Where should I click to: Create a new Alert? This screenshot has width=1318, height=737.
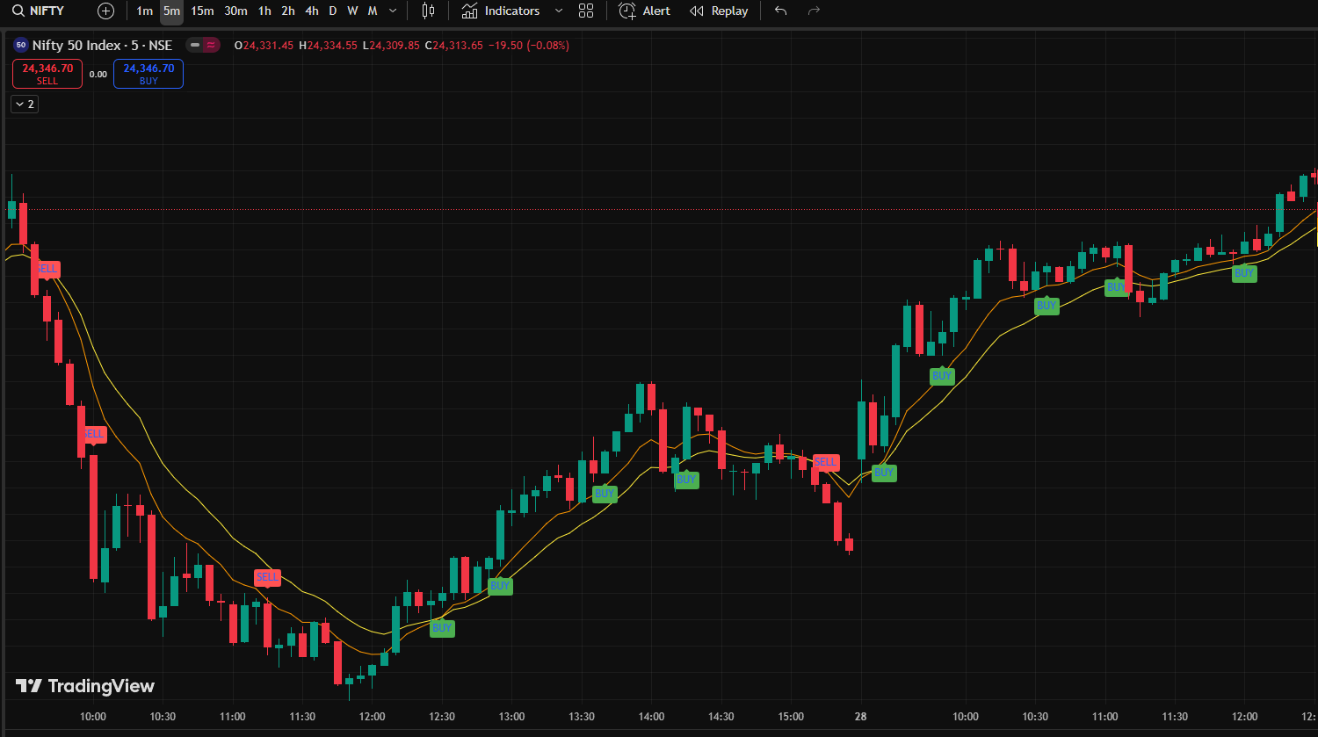coord(644,11)
